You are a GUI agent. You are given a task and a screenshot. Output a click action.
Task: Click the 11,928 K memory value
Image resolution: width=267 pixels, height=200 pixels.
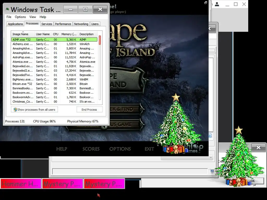[x=70, y=66]
